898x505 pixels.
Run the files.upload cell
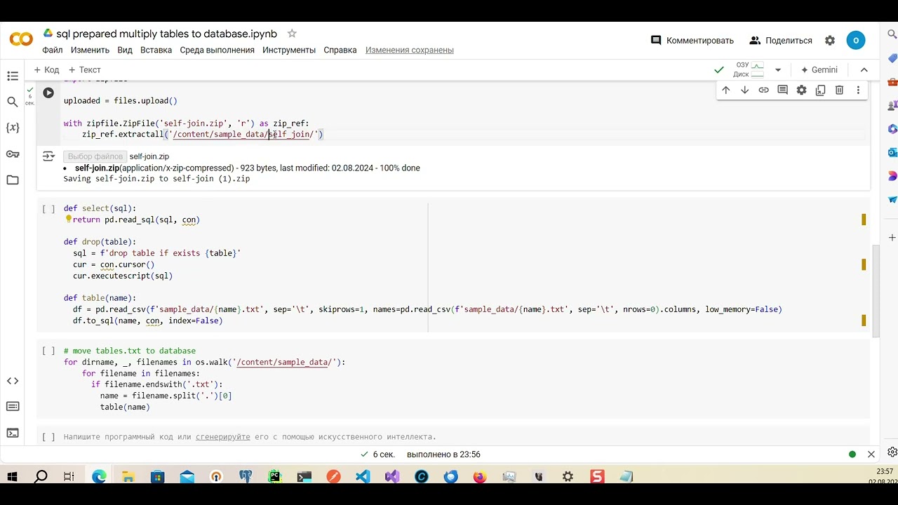pos(48,93)
